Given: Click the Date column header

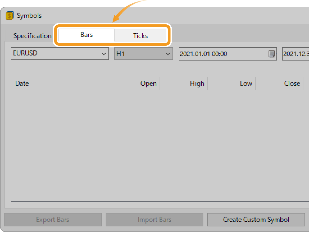Looking at the screenshot, I should tap(62, 83).
